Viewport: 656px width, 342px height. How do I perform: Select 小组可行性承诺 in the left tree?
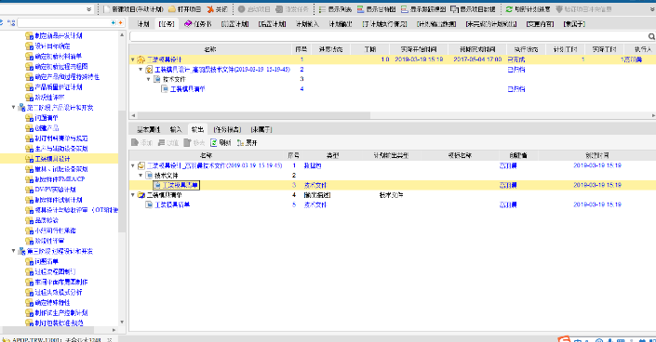(55, 230)
